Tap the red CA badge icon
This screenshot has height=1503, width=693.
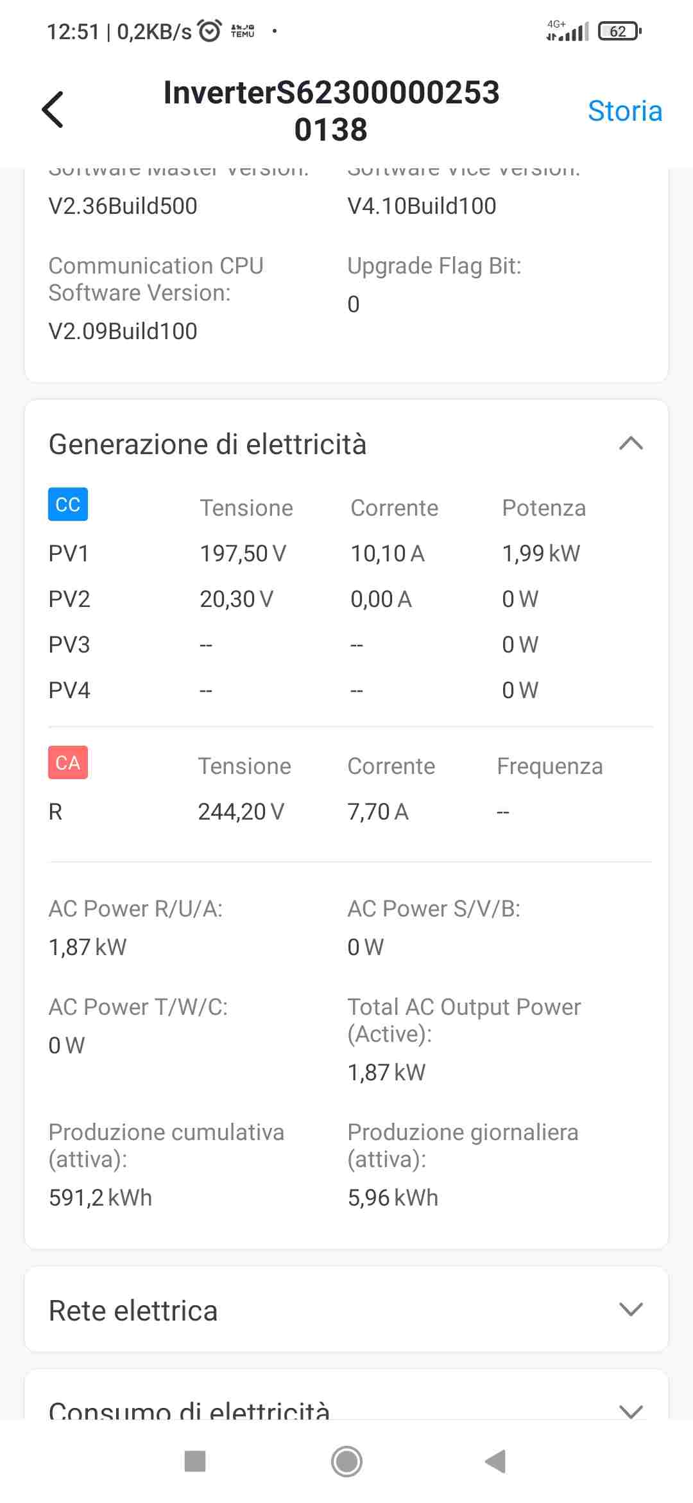(x=68, y=762)
